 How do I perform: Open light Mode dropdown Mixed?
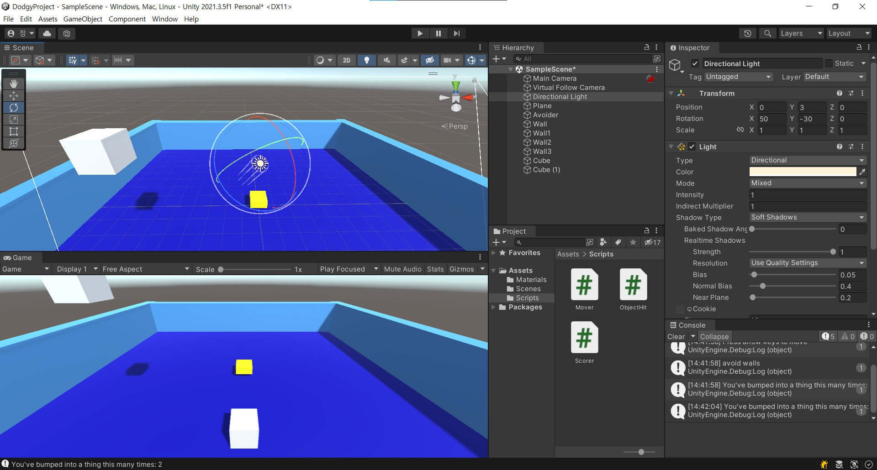(x=808, y=183)
